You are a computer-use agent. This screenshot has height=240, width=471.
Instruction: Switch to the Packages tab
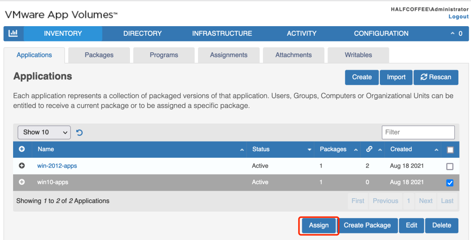tap(99, 55)
